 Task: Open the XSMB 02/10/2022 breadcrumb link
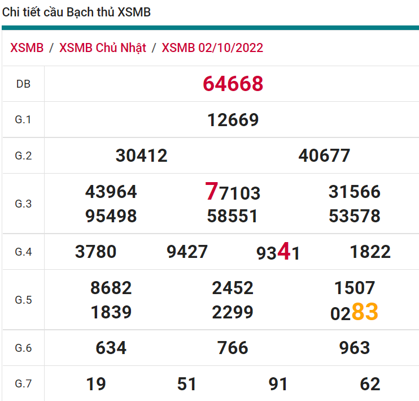point(212,48)
